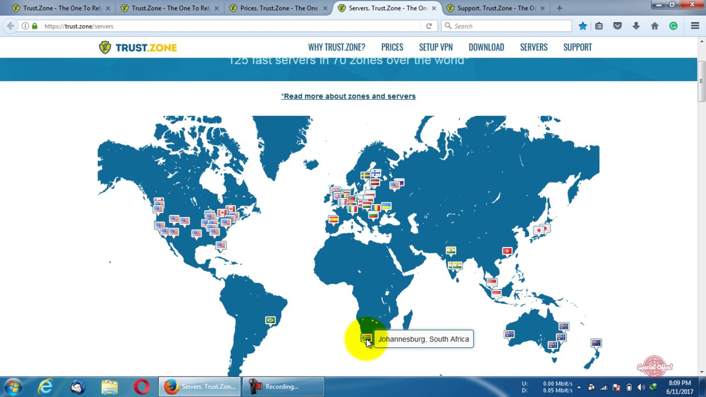Close the Servers Trust.Zone tab
Image resolution: width=706 pixels, height=397 pixels.
click(x=434, y=8)
